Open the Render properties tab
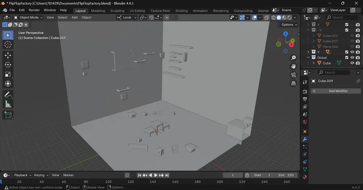The image size is (363, 190). coord(305,92)
